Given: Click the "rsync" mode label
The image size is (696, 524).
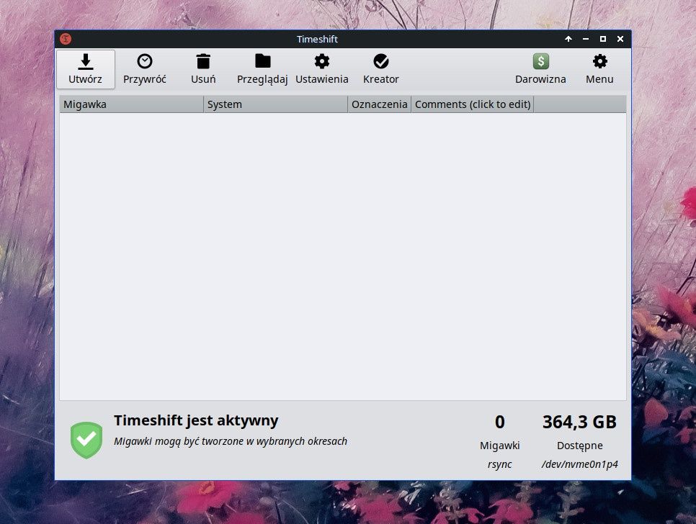Looking at the screenshot, I should 500,464.
